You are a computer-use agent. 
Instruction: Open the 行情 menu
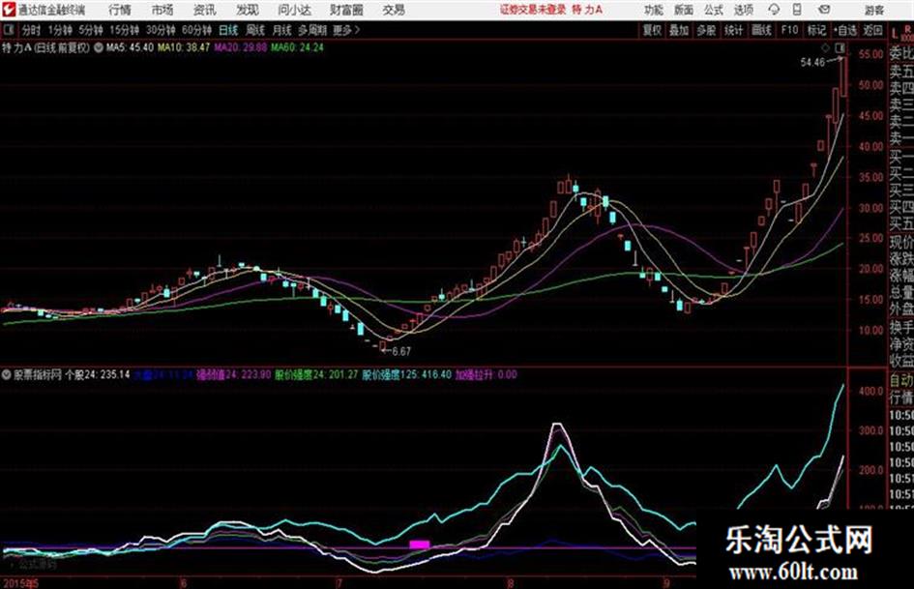pyautogui.click(x=120, y=10)
